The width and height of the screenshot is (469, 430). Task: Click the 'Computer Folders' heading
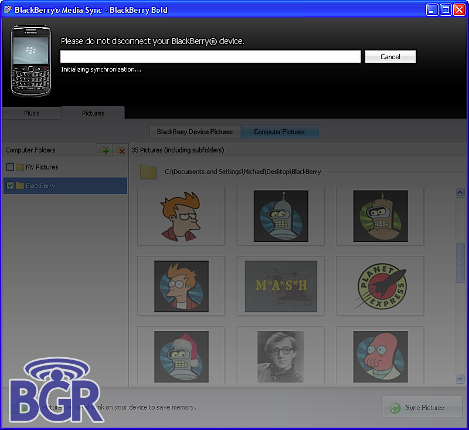(30, 150)
